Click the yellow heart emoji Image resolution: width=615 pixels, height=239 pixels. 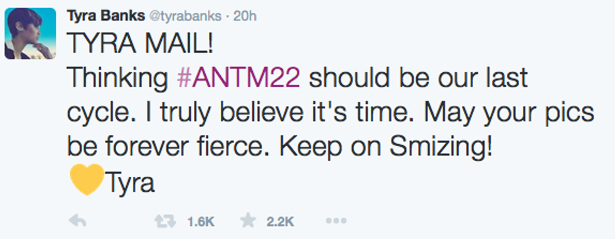87,179
